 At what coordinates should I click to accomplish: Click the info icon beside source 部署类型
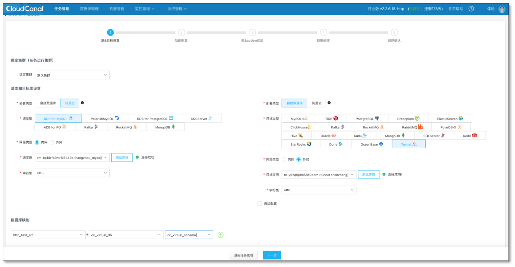click(82, 103)
